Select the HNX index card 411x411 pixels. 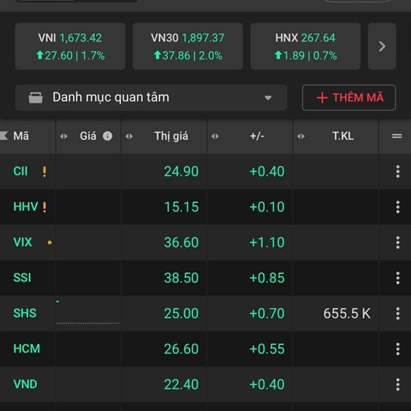click(x=305, y=47)
